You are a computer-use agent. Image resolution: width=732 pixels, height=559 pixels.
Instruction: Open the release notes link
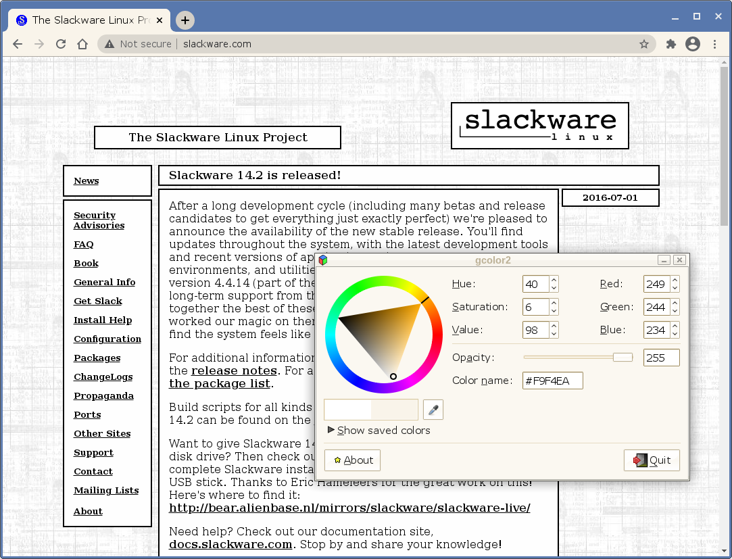pos(234,370)
